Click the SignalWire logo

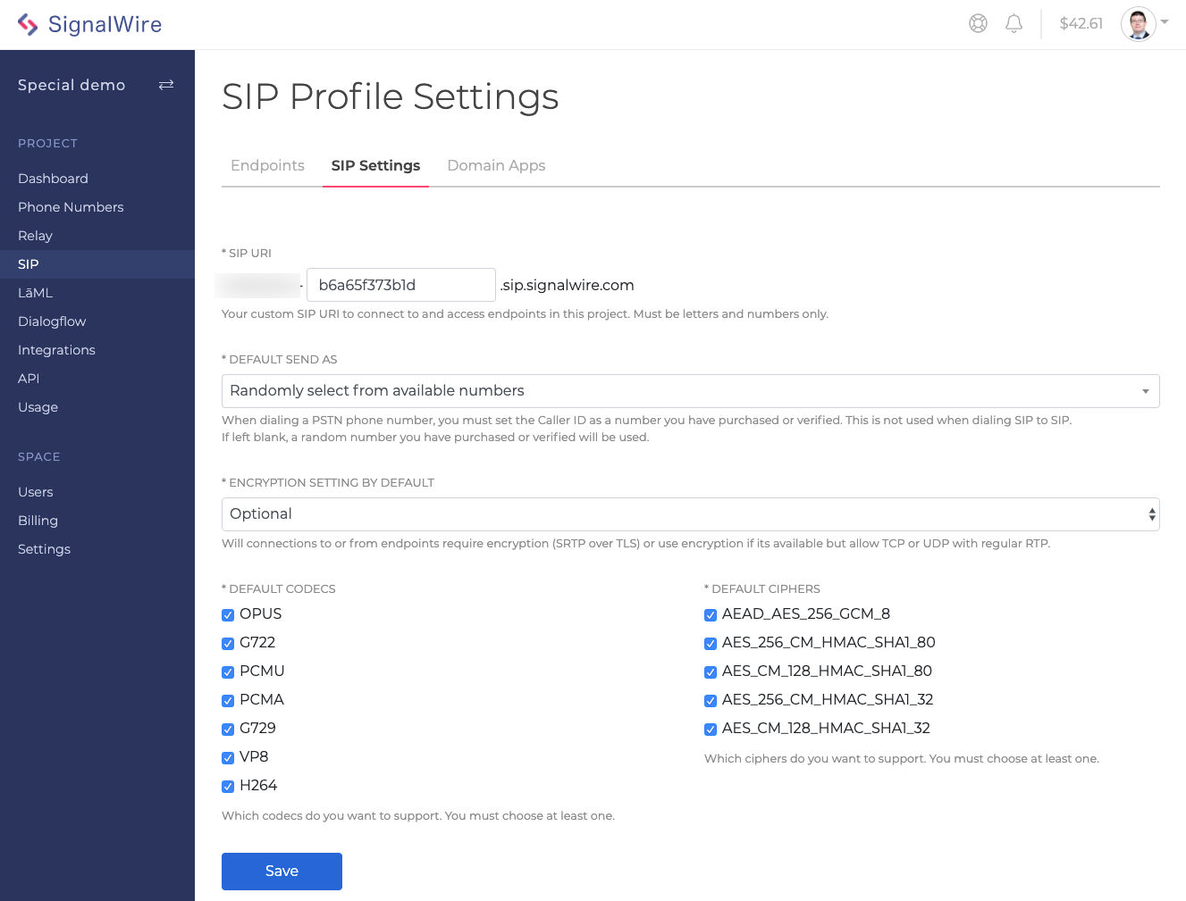(x=89, y=24)
